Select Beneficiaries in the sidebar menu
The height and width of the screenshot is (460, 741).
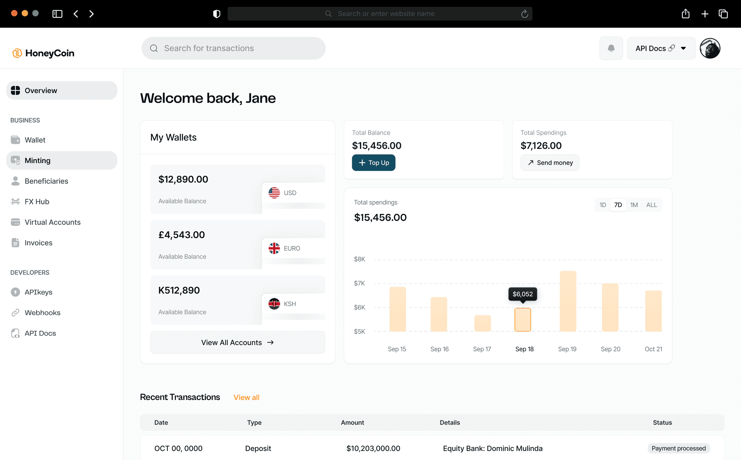[x=46, y=181]
